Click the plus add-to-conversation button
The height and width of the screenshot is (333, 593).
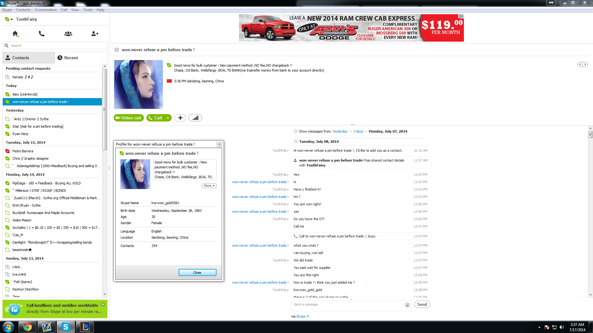pyautogui.click(x=180, y=118)
